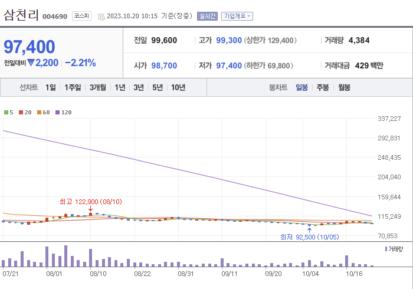
Task: Click the timestamp 2023.10.20 10:15
Action: click(132, 16)
